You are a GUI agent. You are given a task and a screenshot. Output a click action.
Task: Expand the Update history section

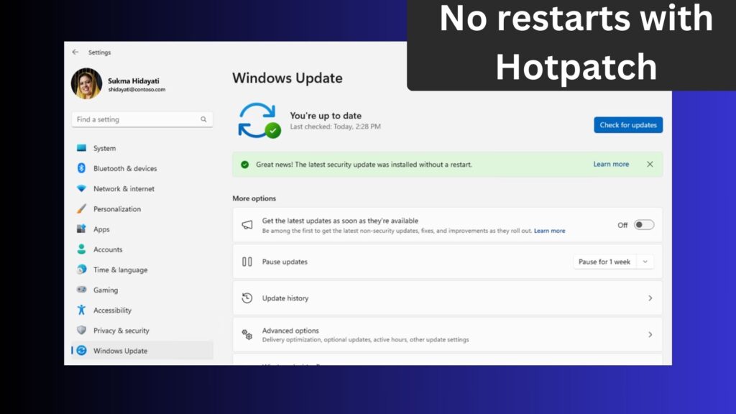click(649, 298)
